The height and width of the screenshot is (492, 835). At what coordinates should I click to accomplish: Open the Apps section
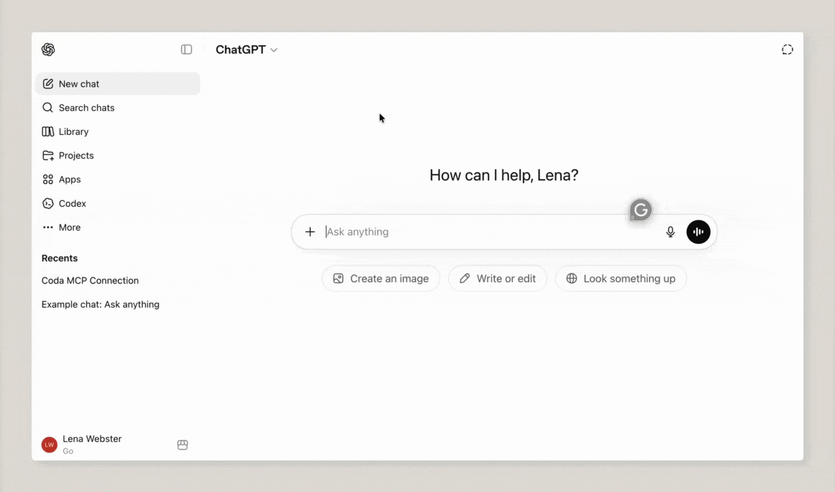click(117, 179)
